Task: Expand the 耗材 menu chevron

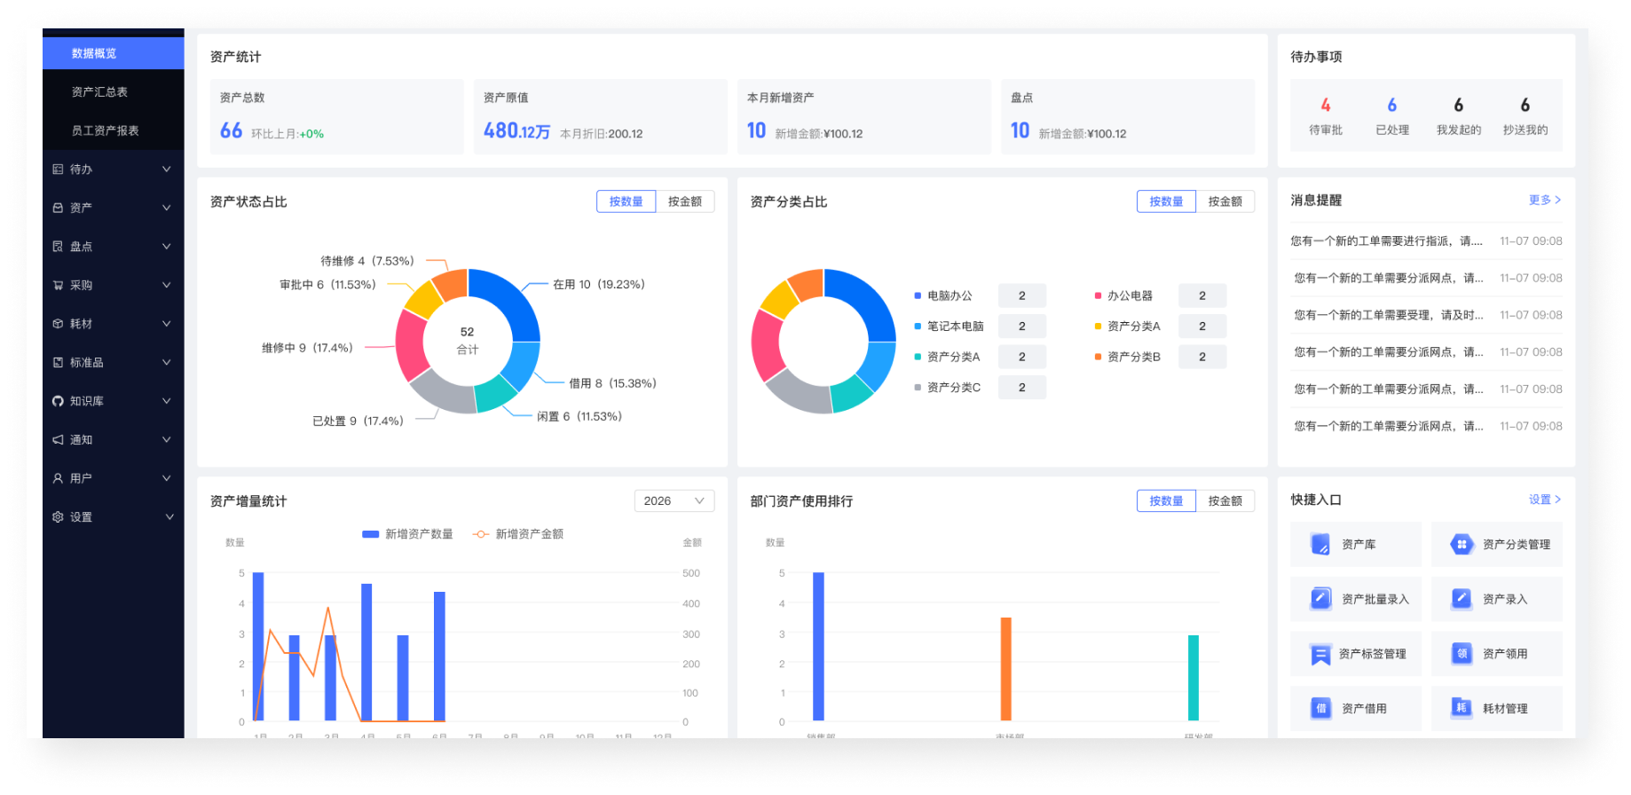Action: [166, 324]
